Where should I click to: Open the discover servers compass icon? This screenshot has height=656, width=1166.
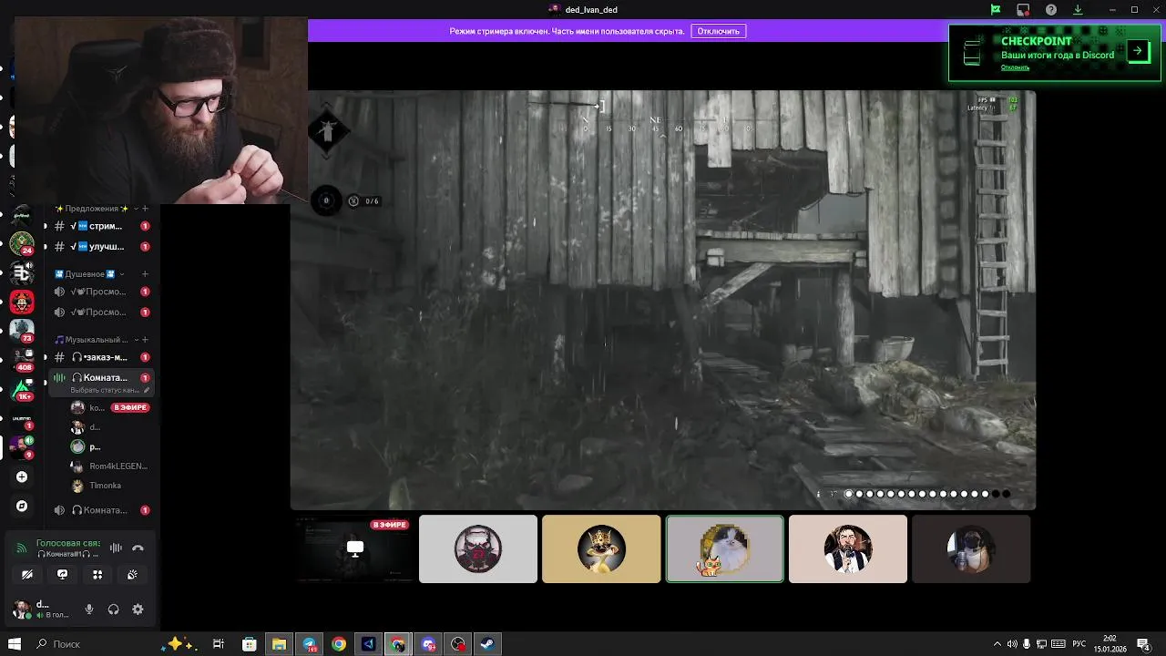[x=22, y=506]
